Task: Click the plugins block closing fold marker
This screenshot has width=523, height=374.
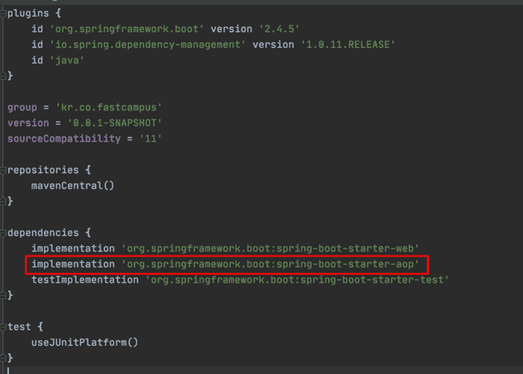Action: (x=3, y=76)
